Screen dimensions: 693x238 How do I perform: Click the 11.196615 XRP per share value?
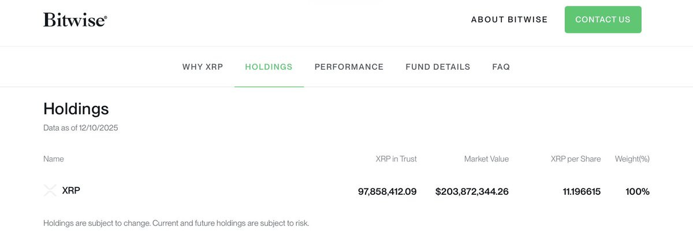click(x=582, y=191)
